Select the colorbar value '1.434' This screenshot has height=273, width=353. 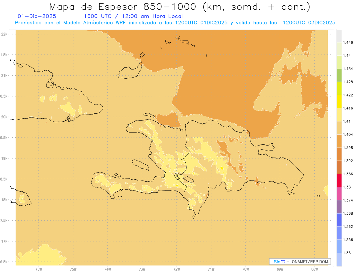(x=348, y=69)
